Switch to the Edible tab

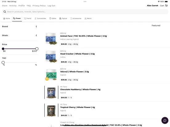click(x=53, y=18)
